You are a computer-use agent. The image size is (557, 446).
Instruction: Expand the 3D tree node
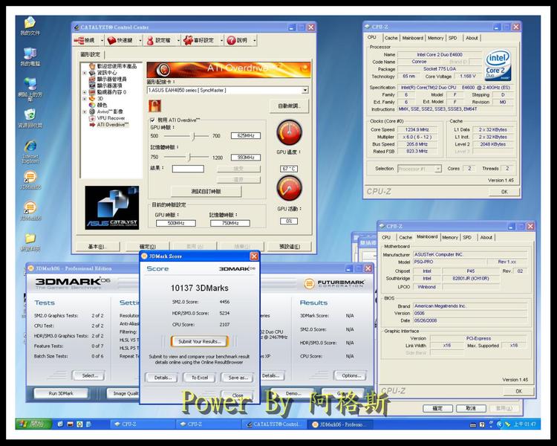(85, 99)
